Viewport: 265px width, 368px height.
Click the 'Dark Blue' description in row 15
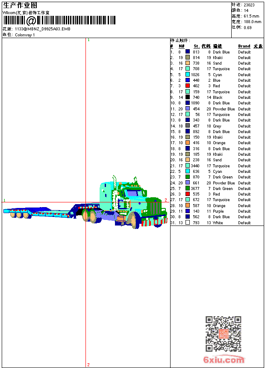(221, 132)
